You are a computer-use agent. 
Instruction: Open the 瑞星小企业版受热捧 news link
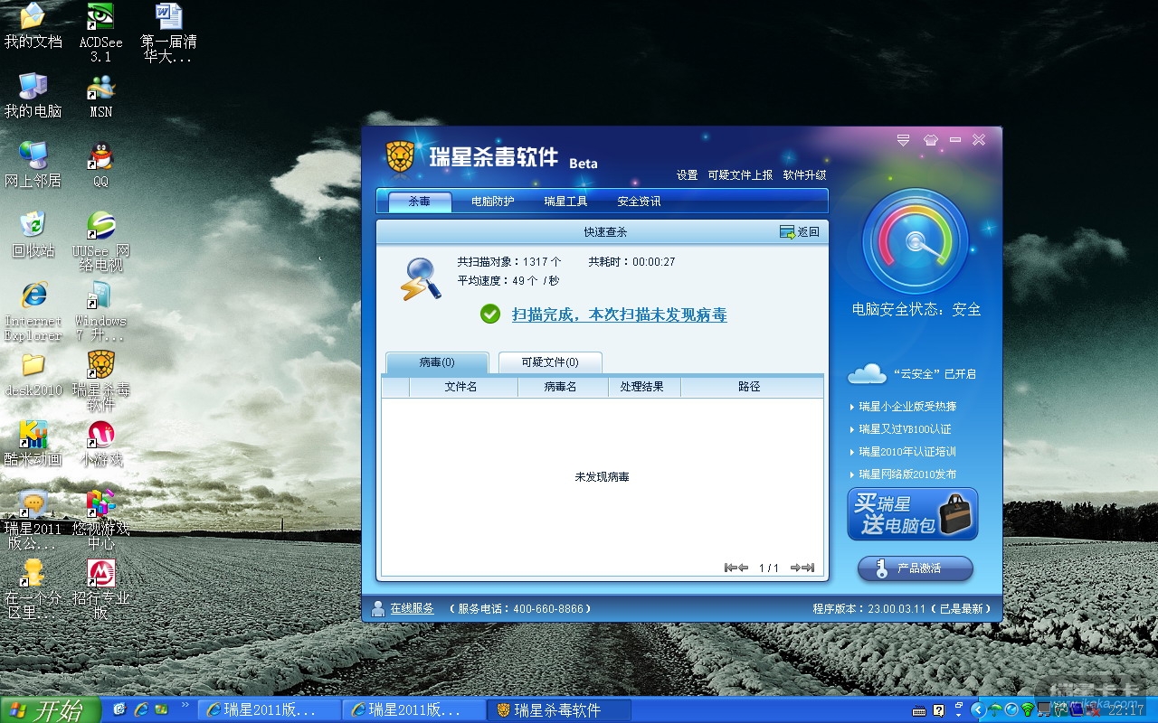(907, 407)
